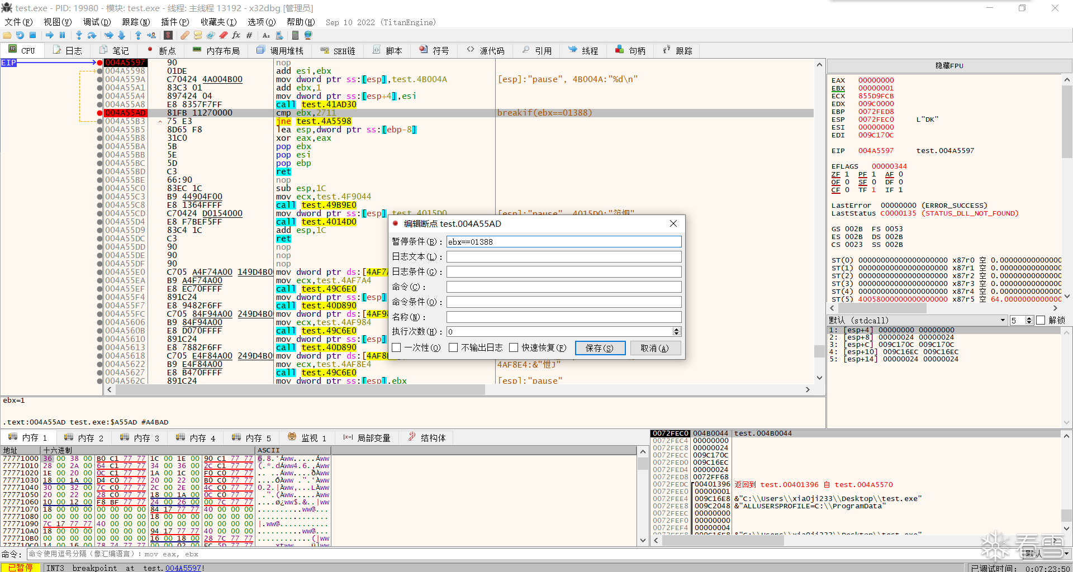Screen dimensions: 1073x572
Task: Open the calculator icon
Action: click(296, 35)
